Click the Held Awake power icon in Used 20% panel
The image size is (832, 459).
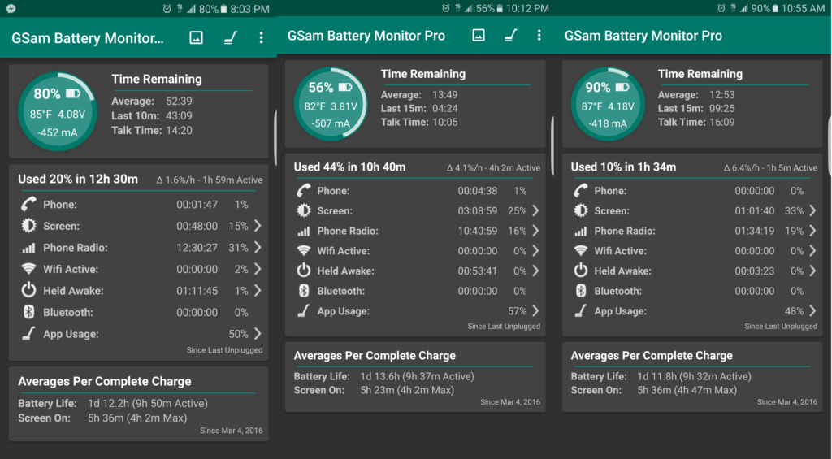pos(28,290)
